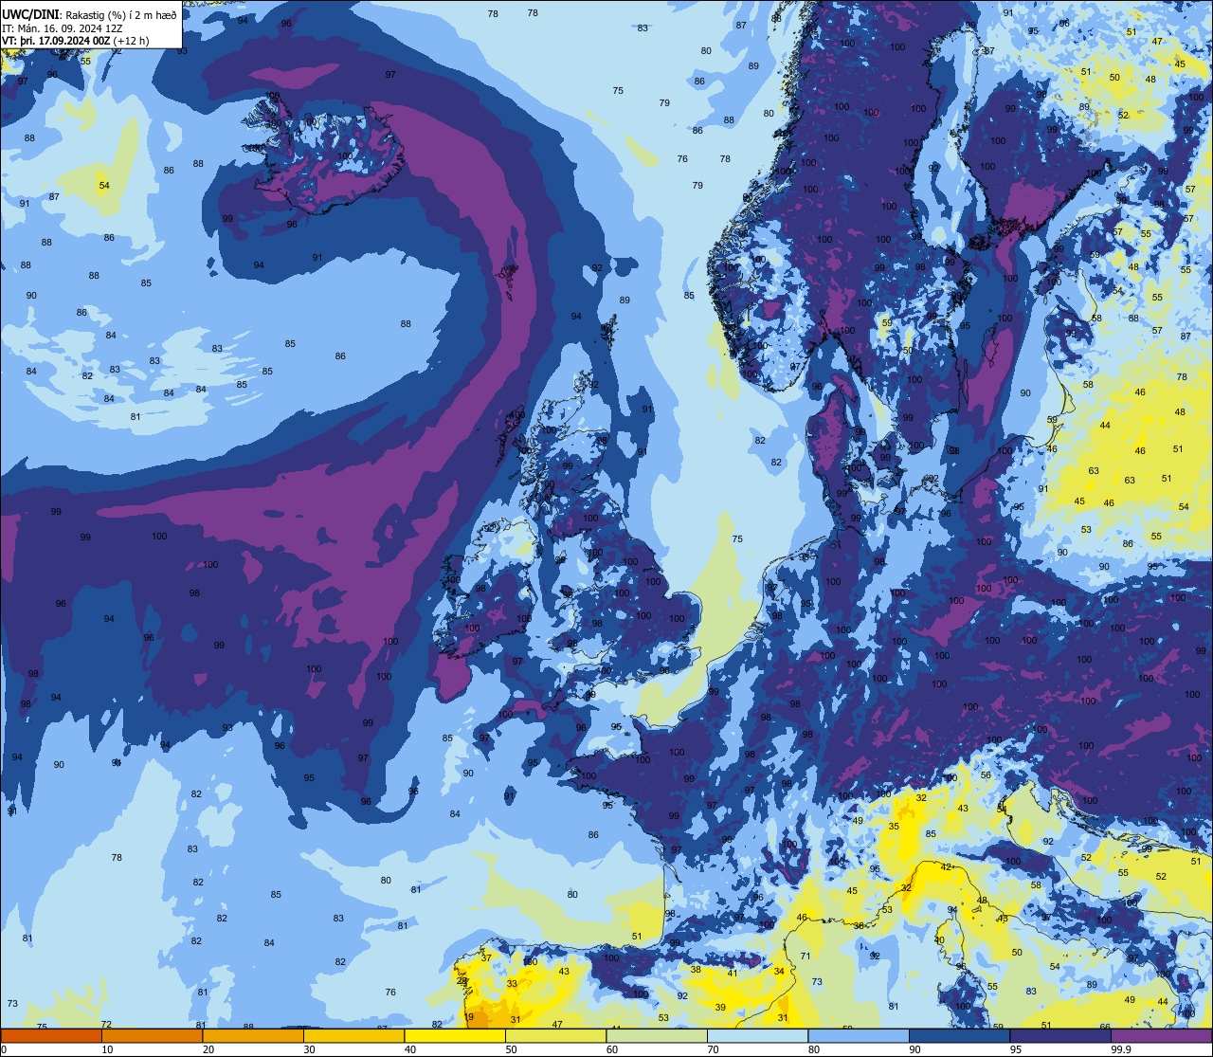Select the 'VT: þri. 17.09.2024 00Z' line
The width and height of the screenshot is (1213, 1057).
tap(57, 41)
